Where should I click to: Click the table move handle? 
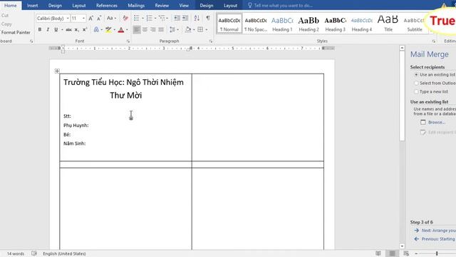[57, 71]
